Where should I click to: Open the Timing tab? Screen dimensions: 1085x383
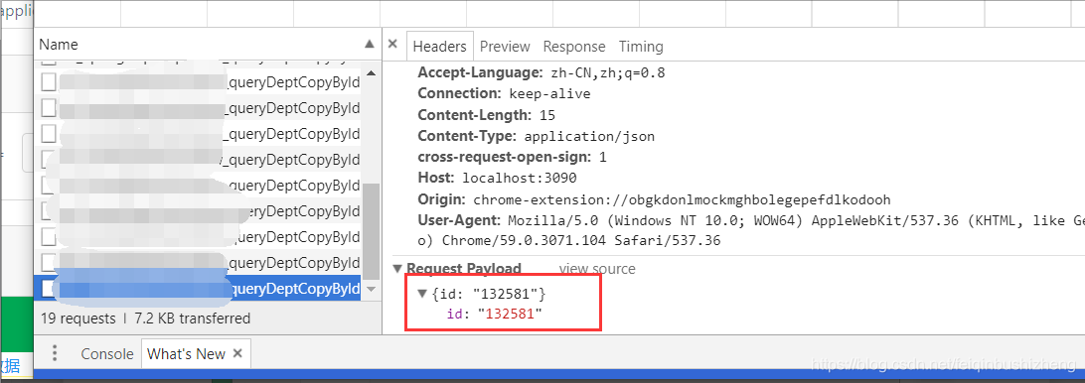[x=641, y=47]
